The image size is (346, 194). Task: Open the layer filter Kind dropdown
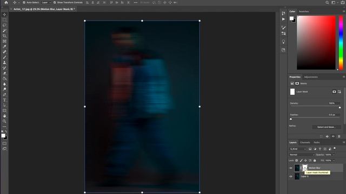point(298,149)
